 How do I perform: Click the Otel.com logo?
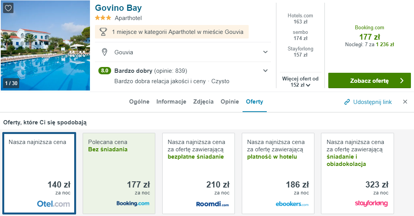pos(53,204)
